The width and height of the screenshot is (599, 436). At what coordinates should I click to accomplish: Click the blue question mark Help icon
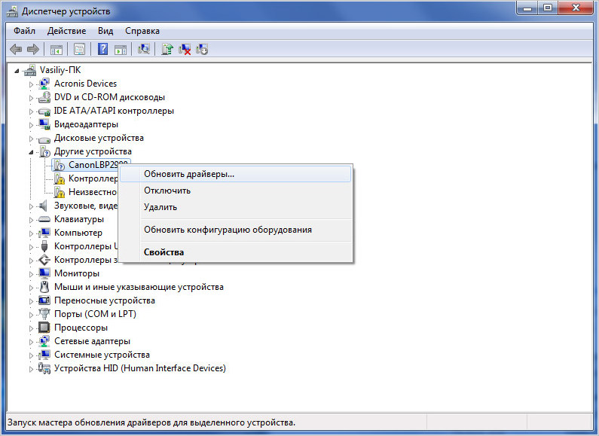[102, 49]
